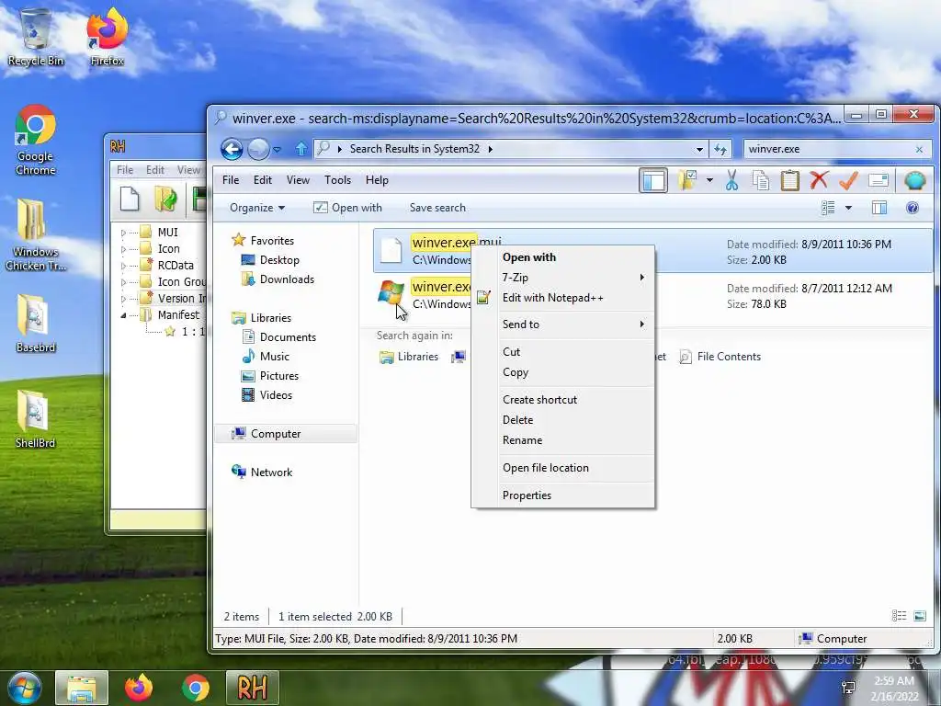Clear the winver.exe search box
Screen dimensions: 941x706
pos(919,150)
